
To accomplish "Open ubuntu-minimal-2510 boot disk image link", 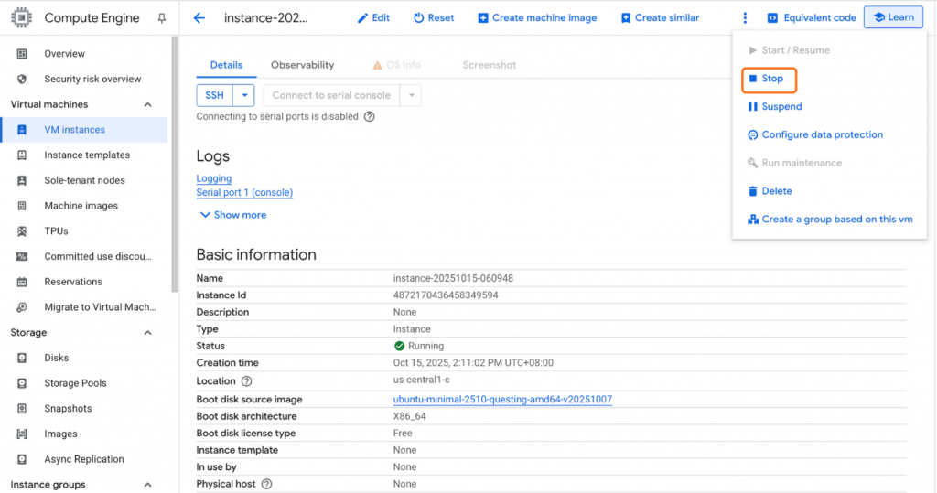I will coord(502,399).
